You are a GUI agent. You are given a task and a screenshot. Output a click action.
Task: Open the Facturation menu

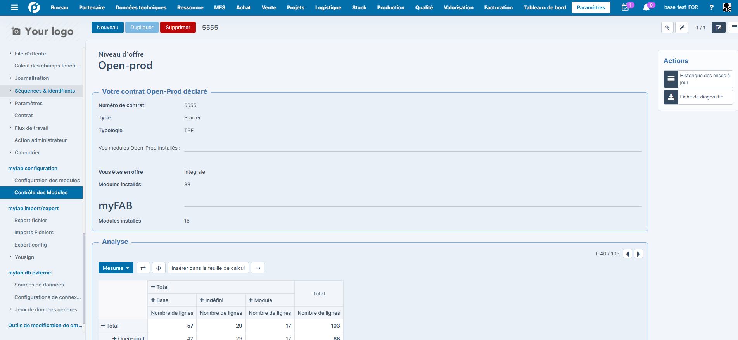click(x=498, y=7)
